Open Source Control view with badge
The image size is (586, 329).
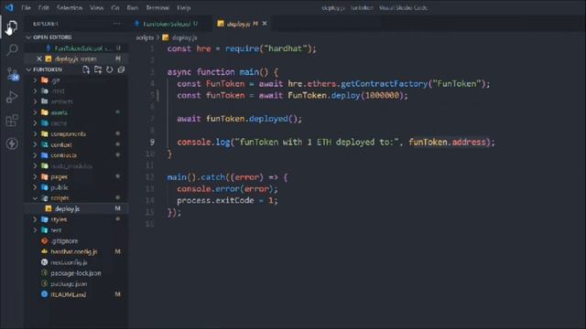coord(12,73)
